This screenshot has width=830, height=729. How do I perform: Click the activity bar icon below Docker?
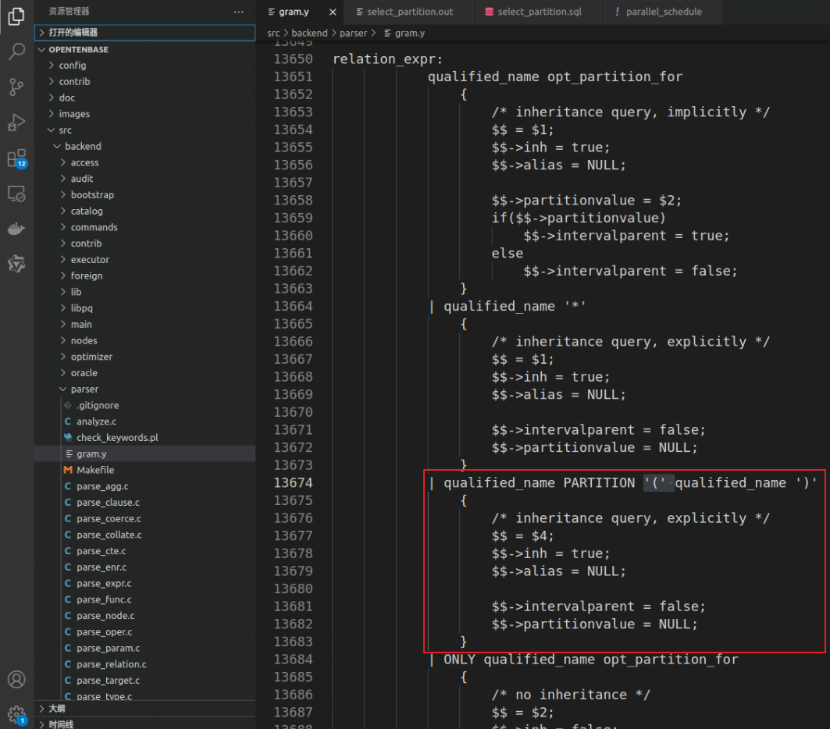[x=16, y=264]
